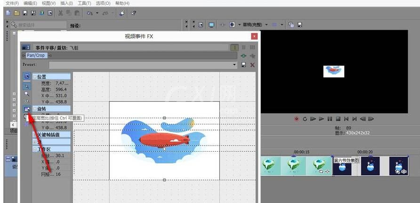Click the bottom crop handle on canvas

point(164,180)
